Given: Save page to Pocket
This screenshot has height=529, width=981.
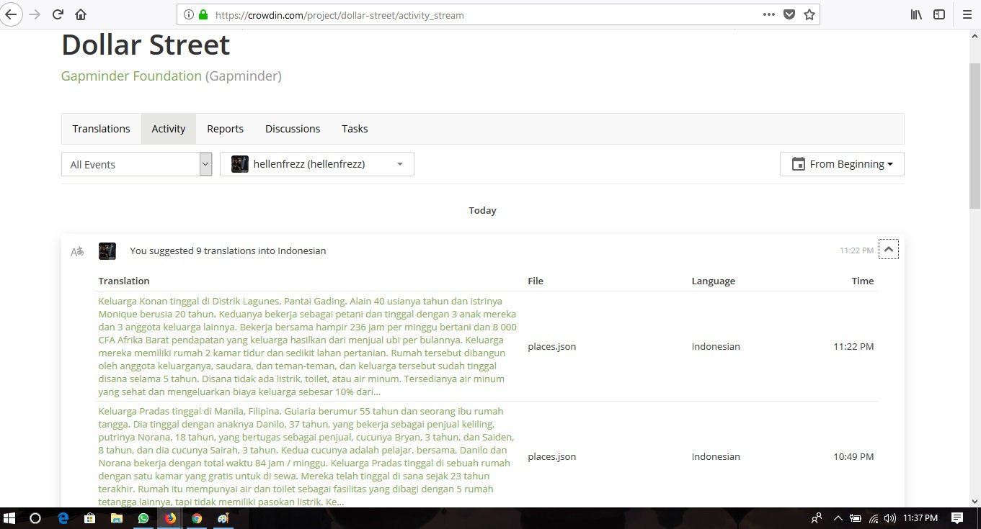Looking at the screenshot, I should tap(789, 14).
